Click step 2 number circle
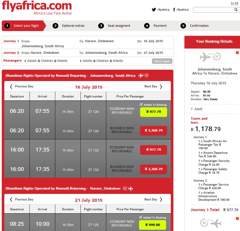This screenshot has height=231, width=240. click(x=56, y=26)
